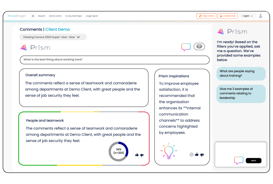Expand the Viewing Census 2024 Super-User View dropdown
This screenshot has height=184, width=273.
53,37
